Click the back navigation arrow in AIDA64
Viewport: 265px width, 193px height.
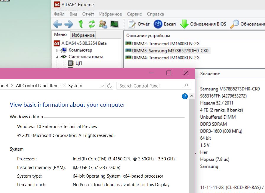(57, 24)
